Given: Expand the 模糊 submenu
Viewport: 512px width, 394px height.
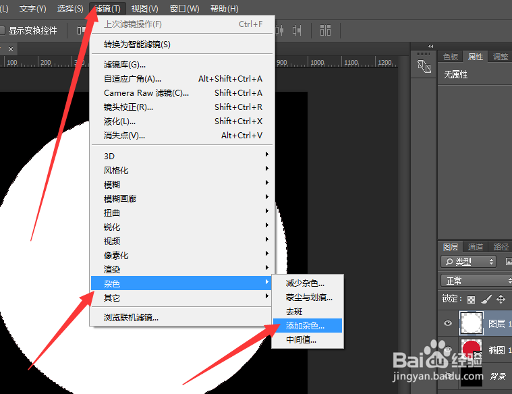Looking at the screenshot, I should point(182,185).
